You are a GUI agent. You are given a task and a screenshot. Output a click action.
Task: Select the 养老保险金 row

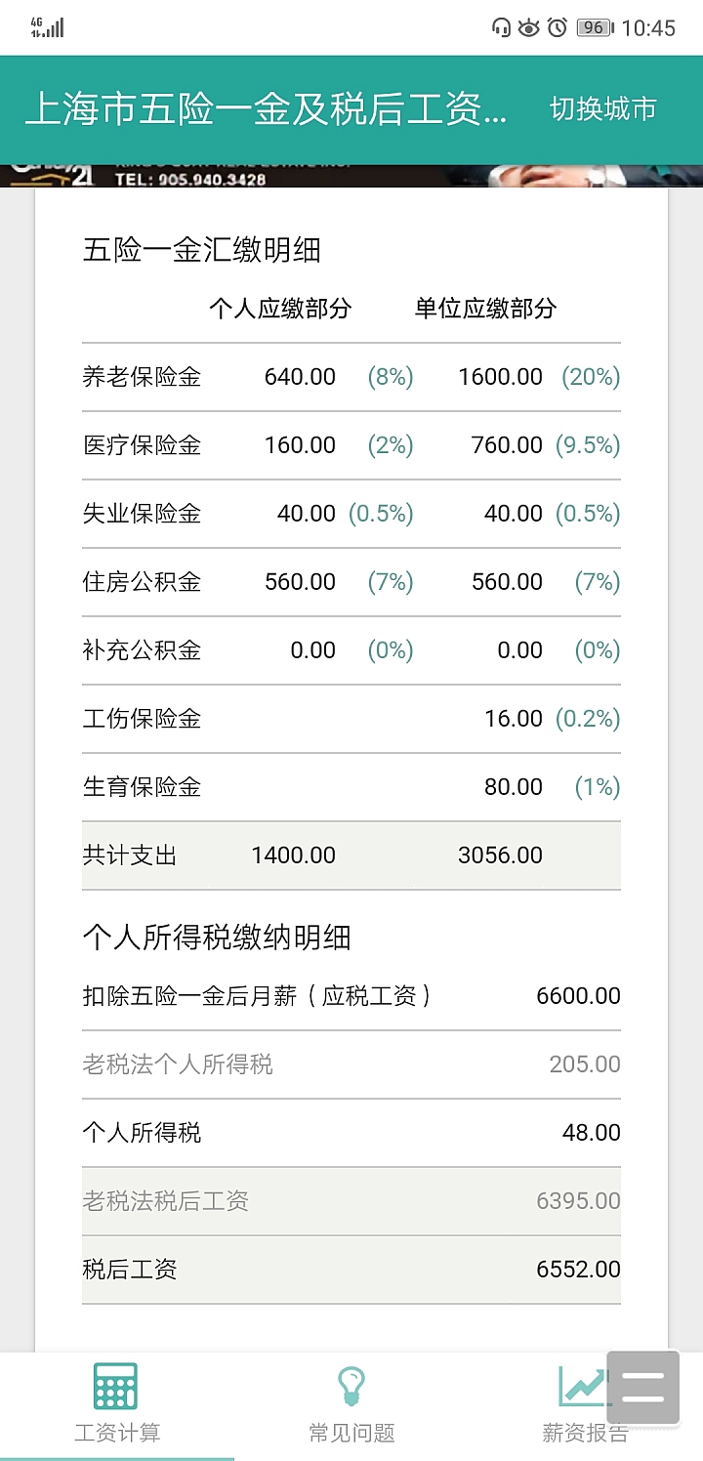(x=351, y=377)
